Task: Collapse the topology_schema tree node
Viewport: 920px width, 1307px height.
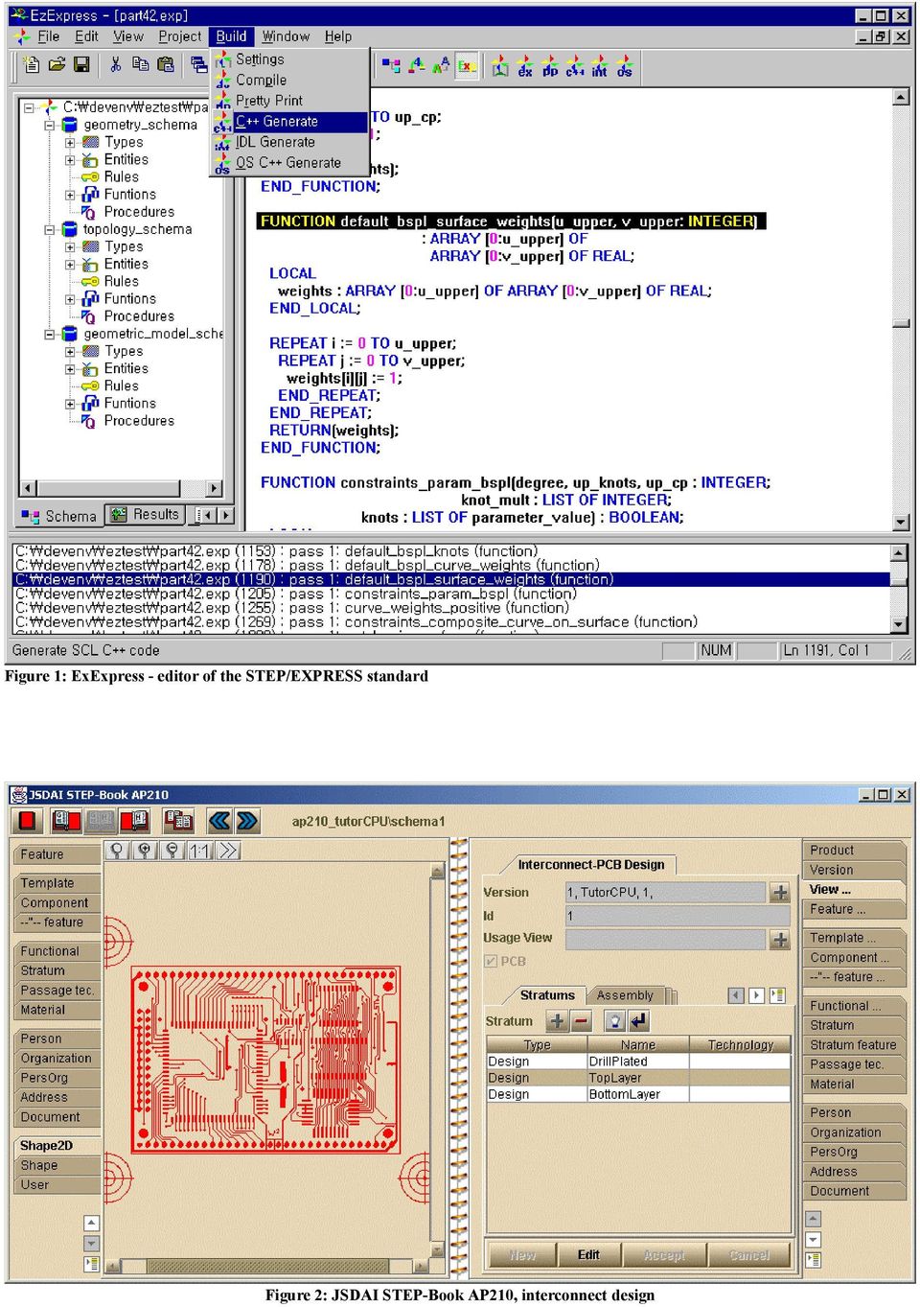Action: pos(49,229)
